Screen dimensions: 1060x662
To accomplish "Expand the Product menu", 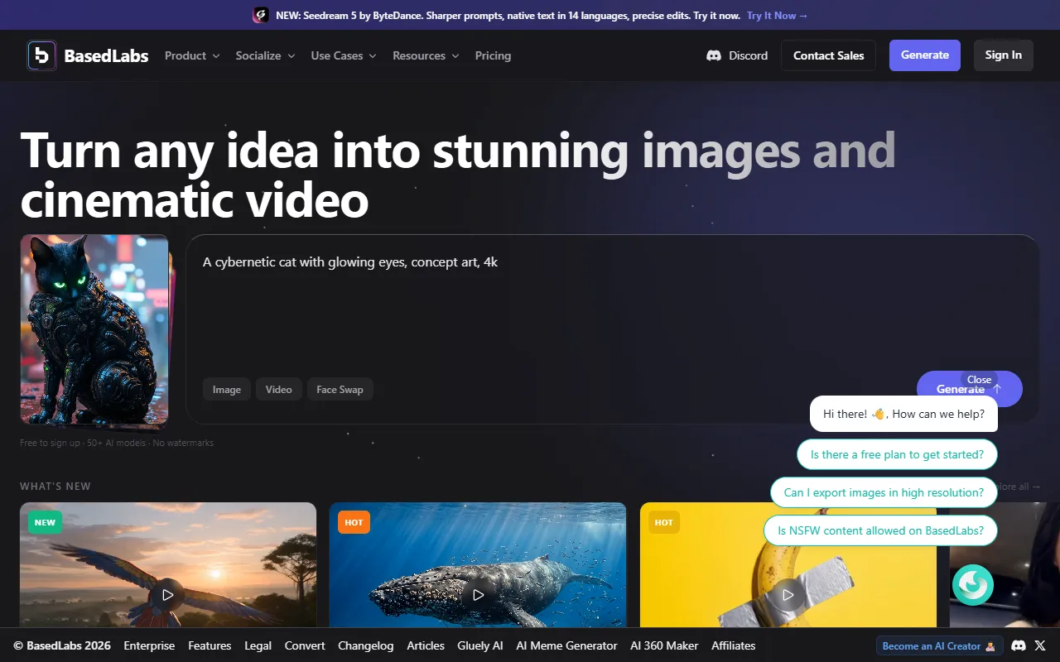I will (192, 55).
